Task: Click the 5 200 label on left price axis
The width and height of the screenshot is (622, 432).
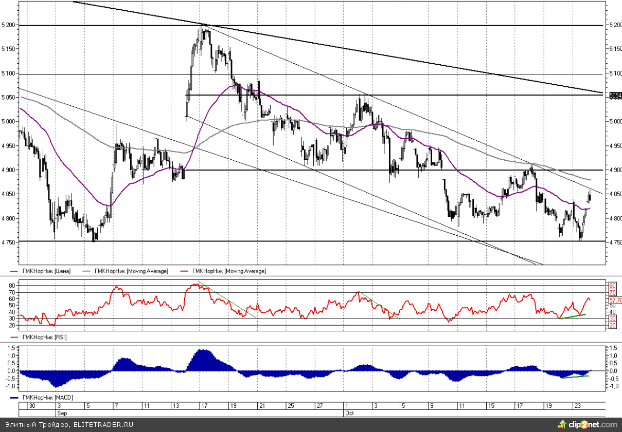Action: (9, 25)
